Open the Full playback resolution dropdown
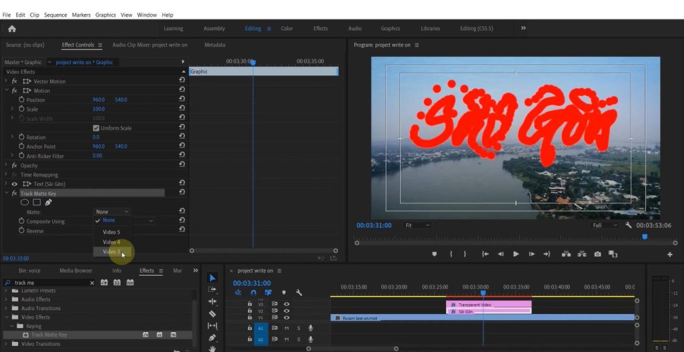 pos(605,225)
